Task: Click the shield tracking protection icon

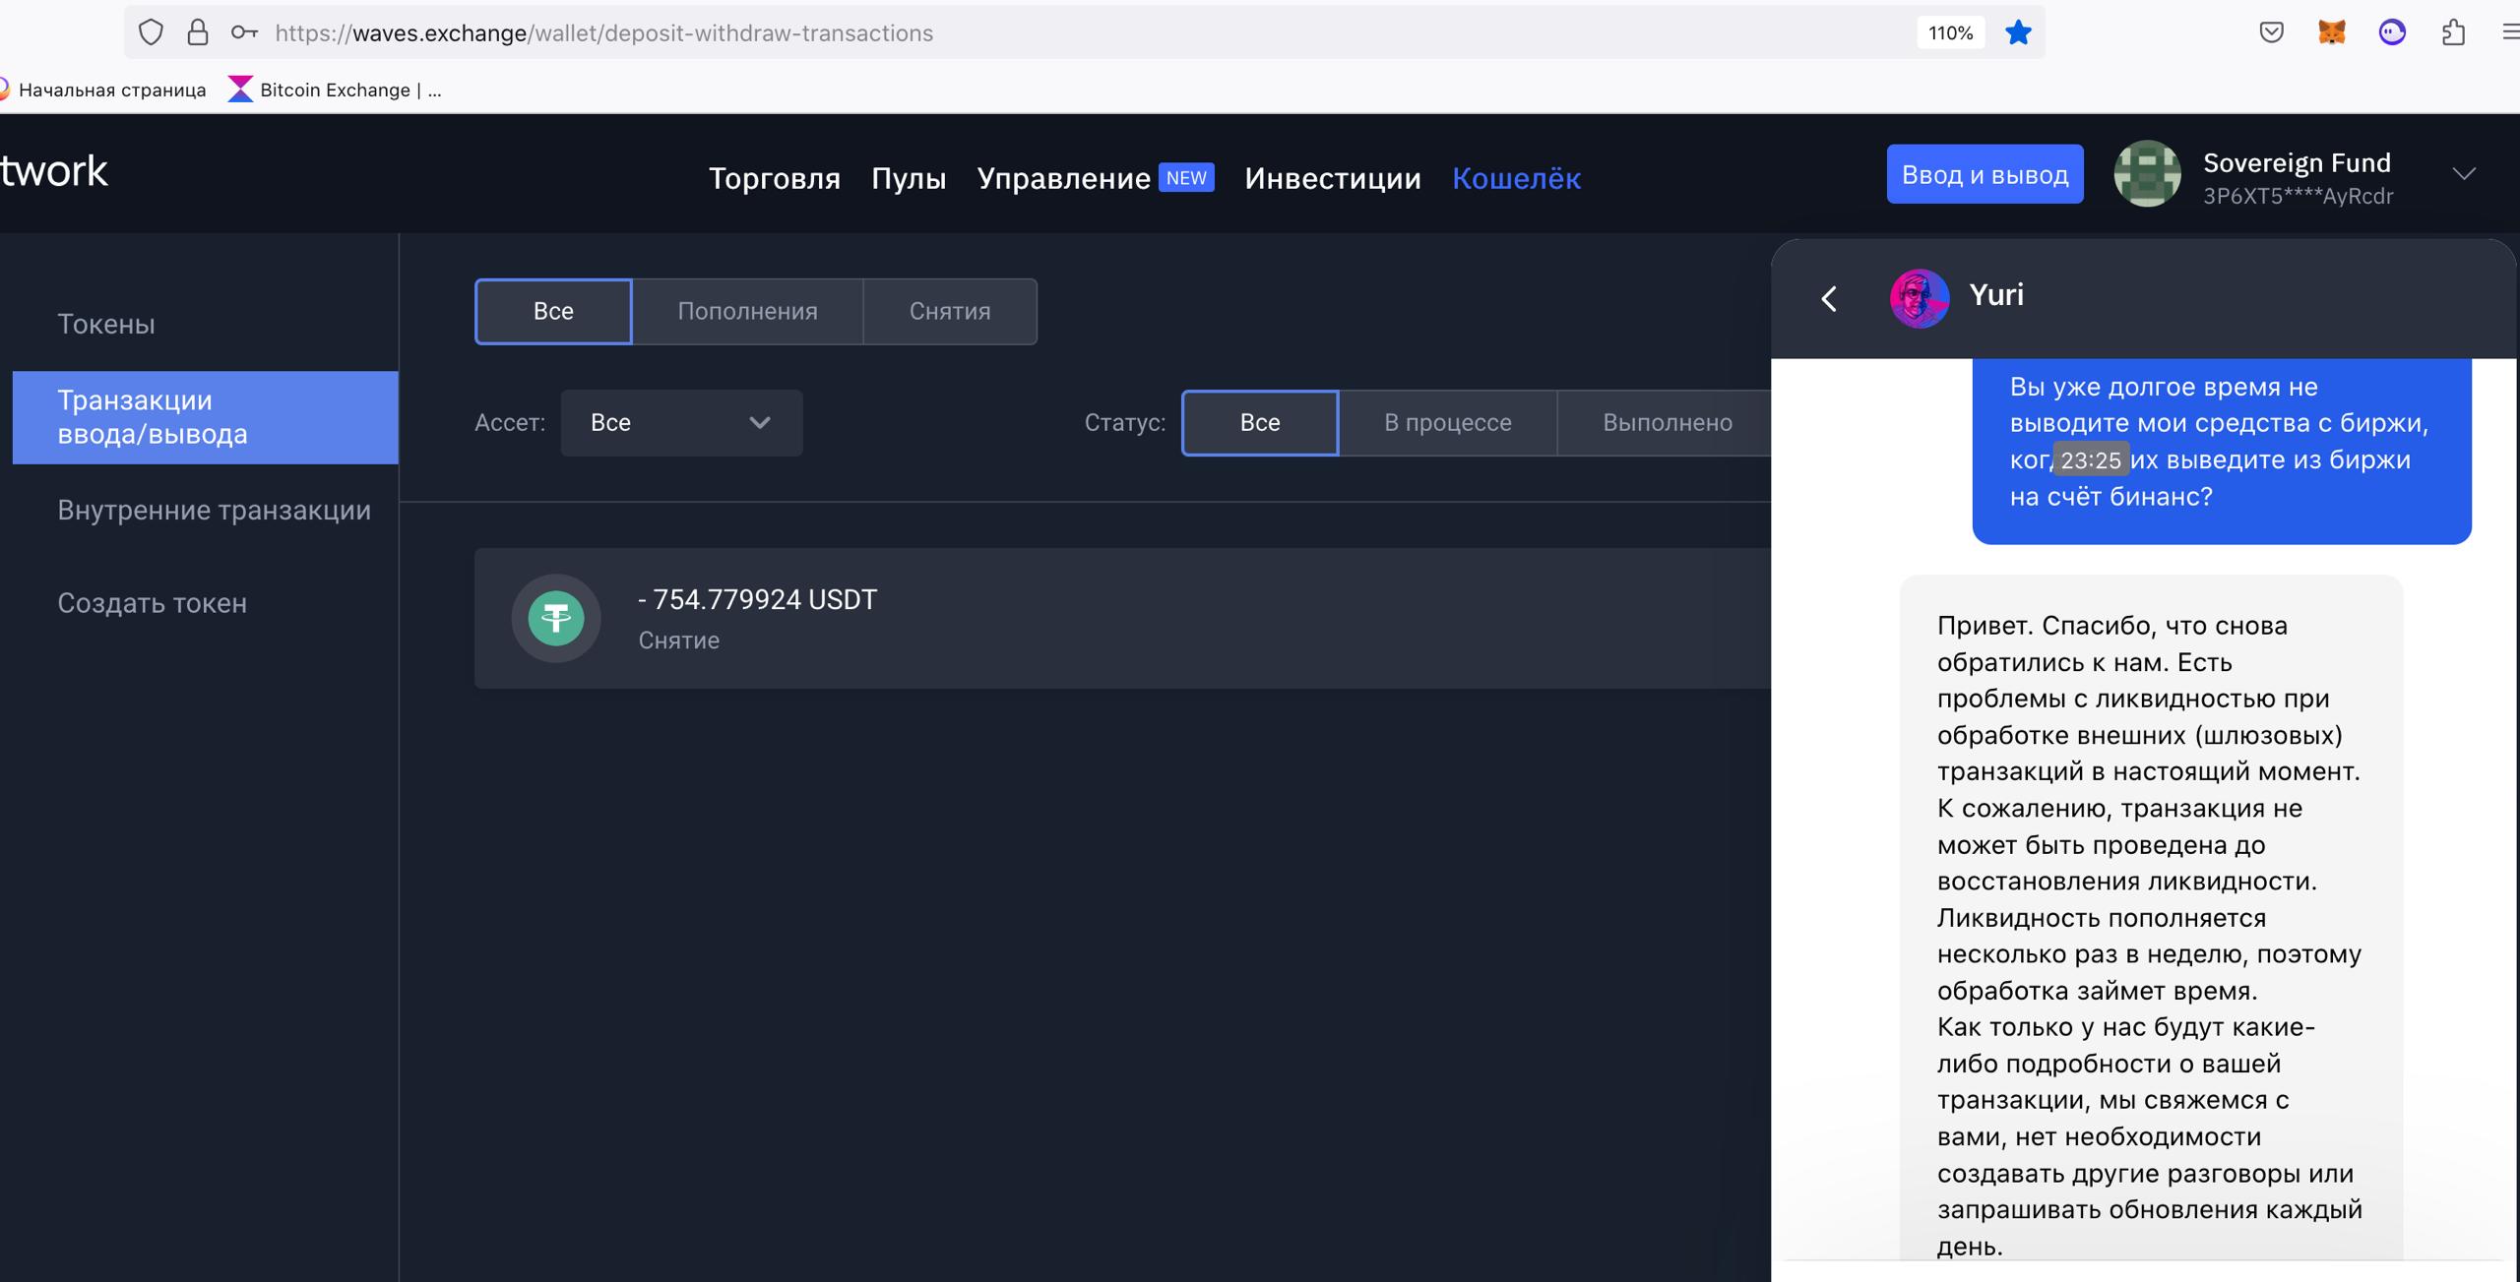Action: (151, 32)
